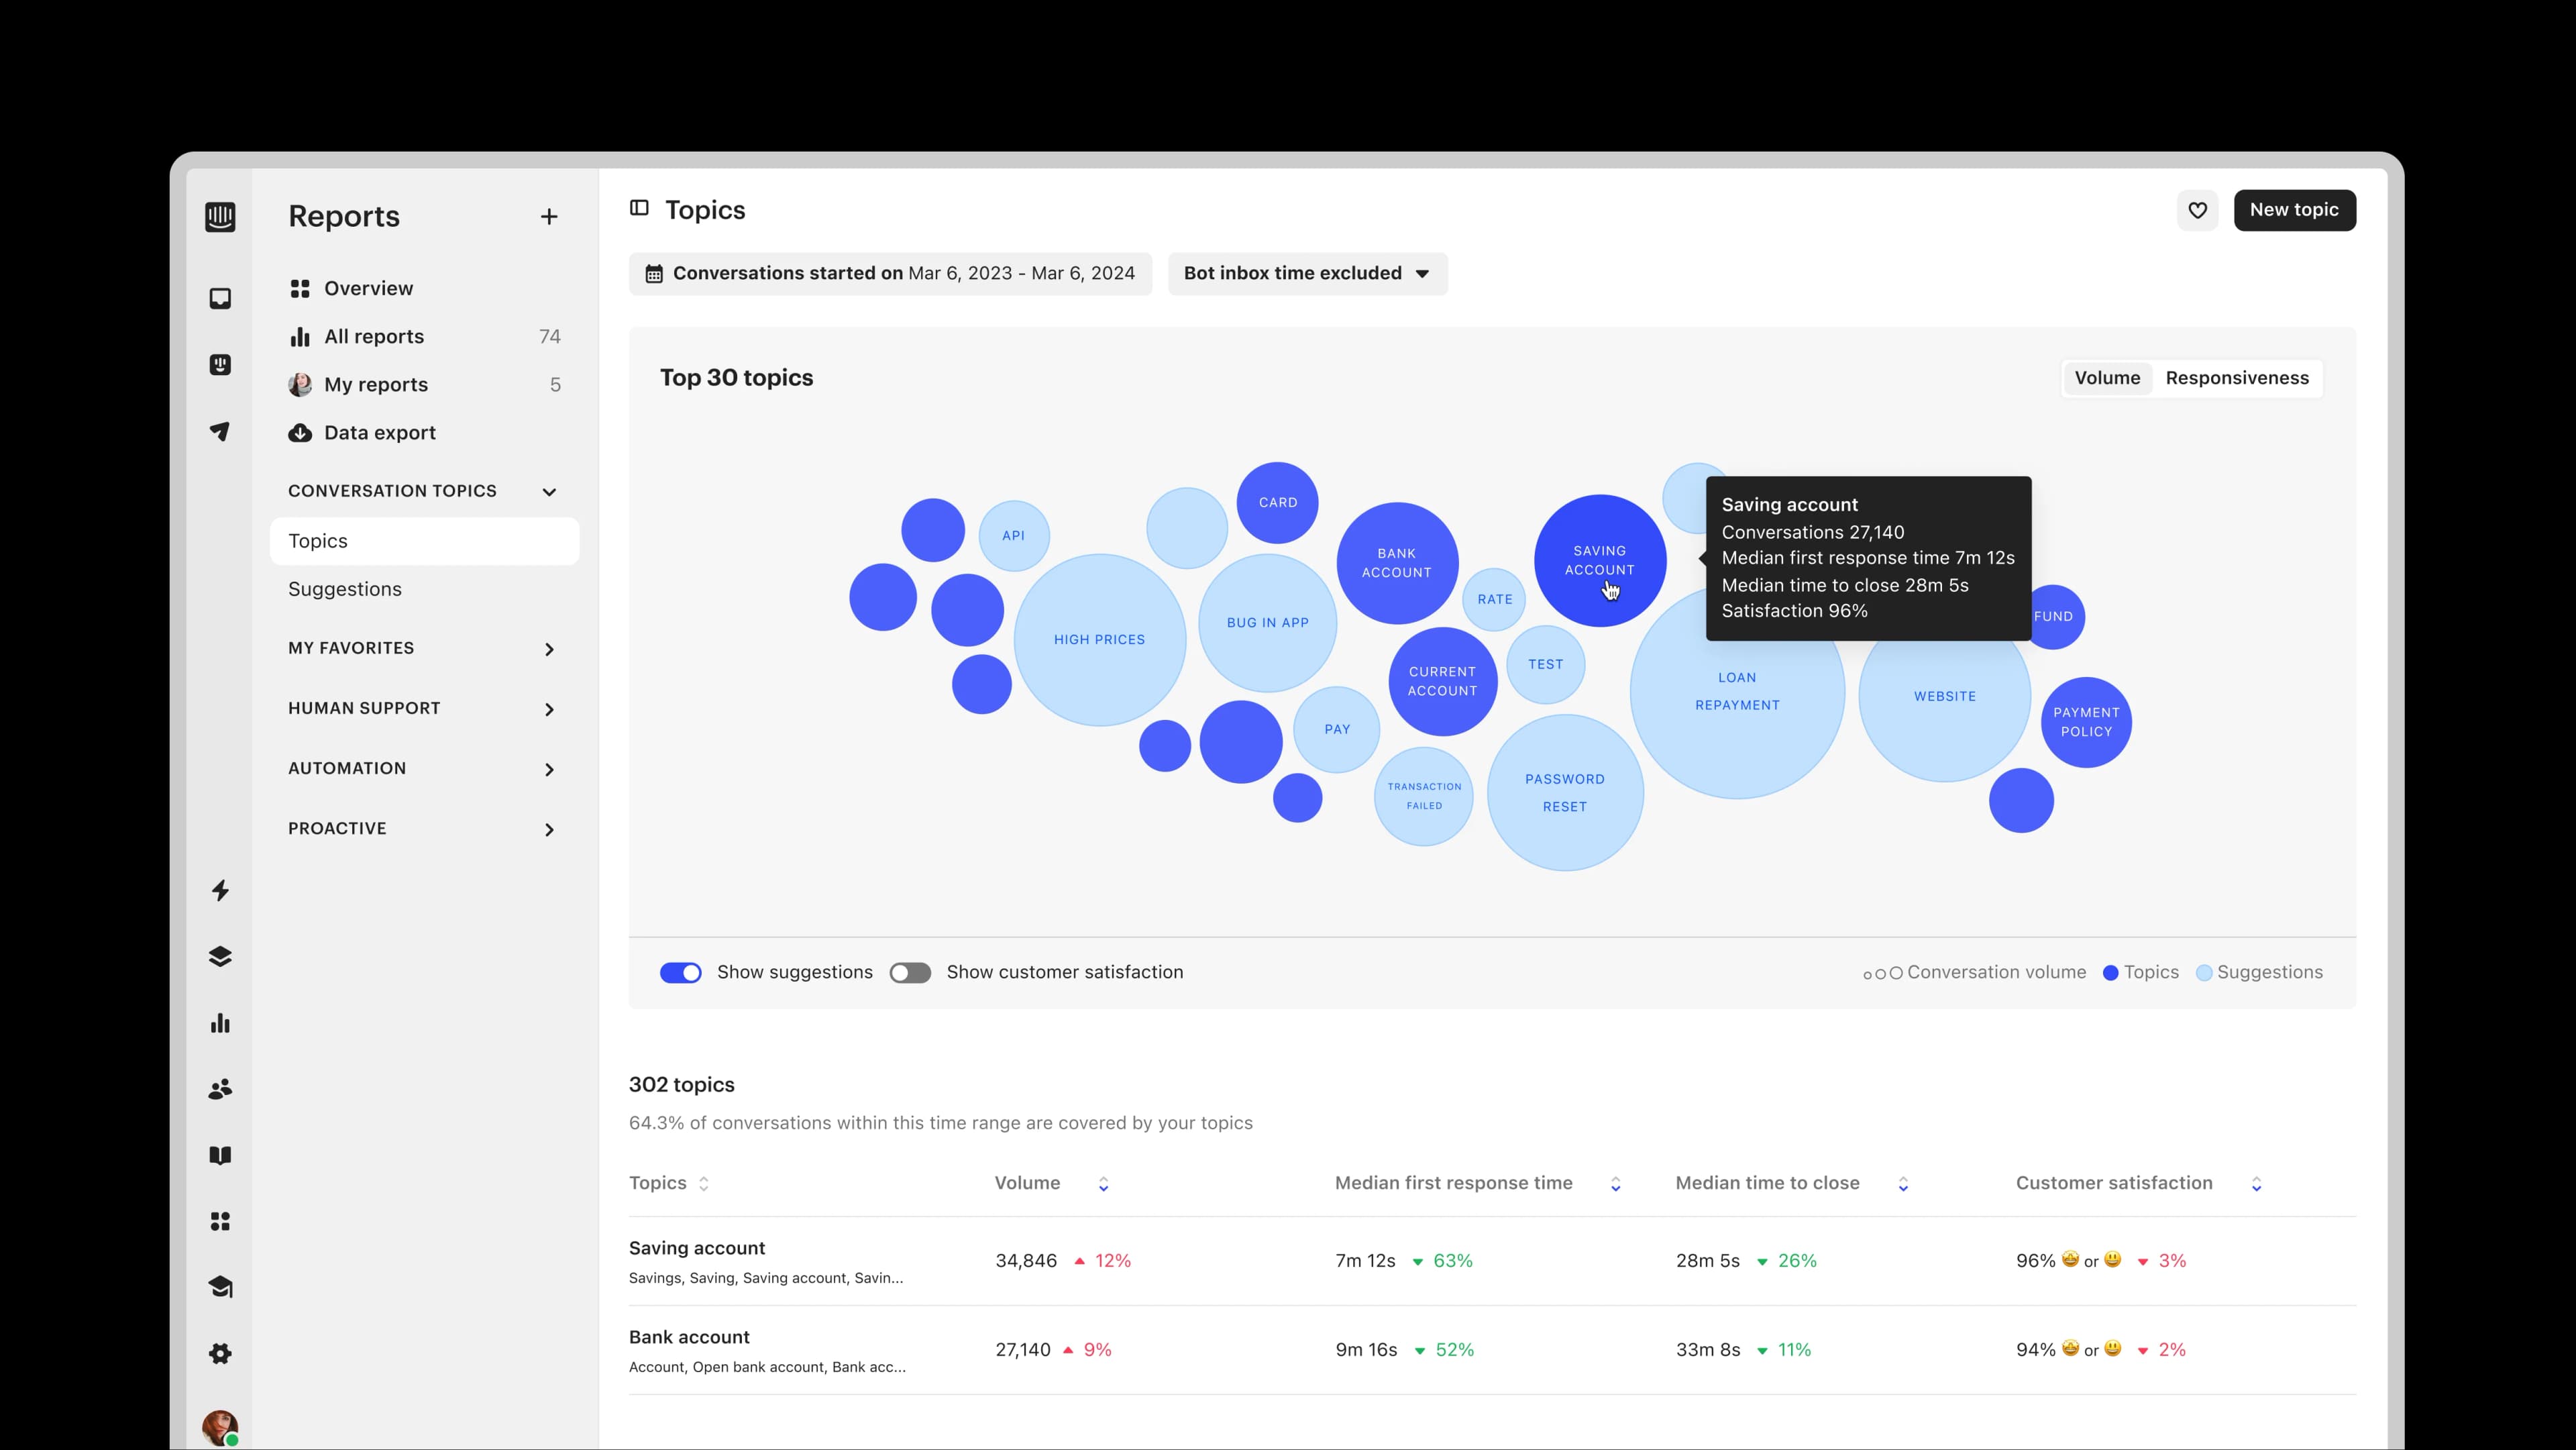The width and height of the screenshot is (2576, 1450).
Task: Select the Fin AI agent icon
Action: pos(220,364)
